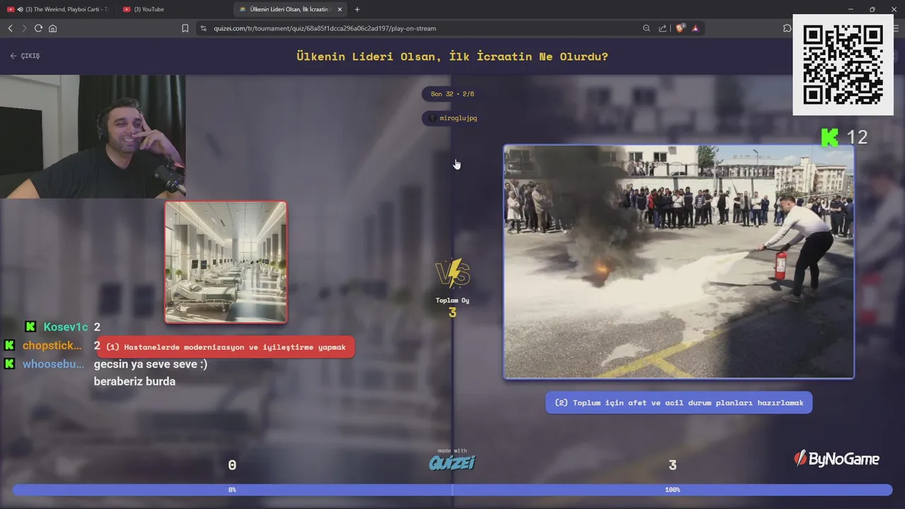Open the browser extensions puzzle icon

[787, 28]
